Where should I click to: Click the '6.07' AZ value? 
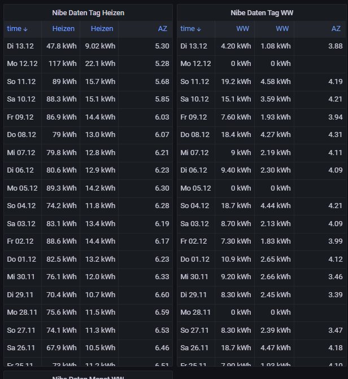162,135
